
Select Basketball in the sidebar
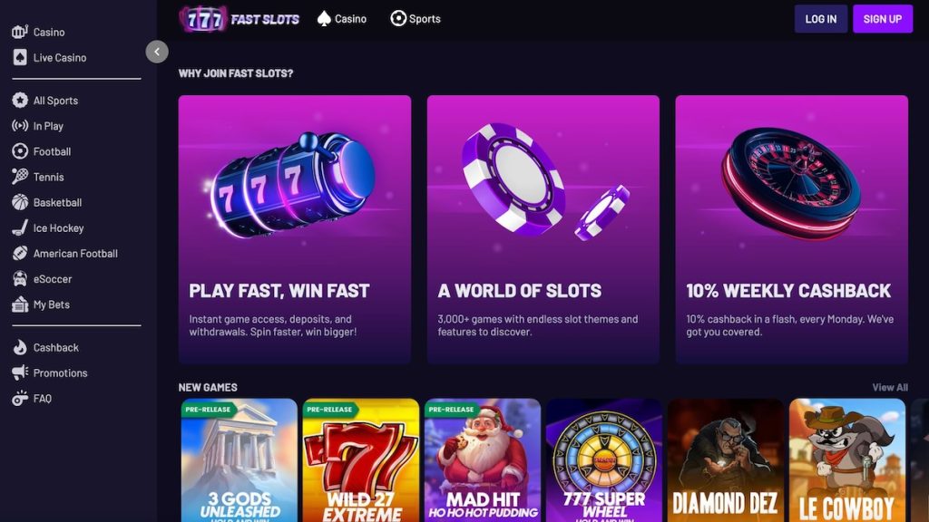(56, 202)
